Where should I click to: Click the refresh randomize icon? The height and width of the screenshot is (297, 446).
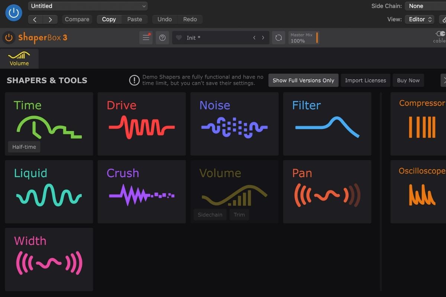278,37
